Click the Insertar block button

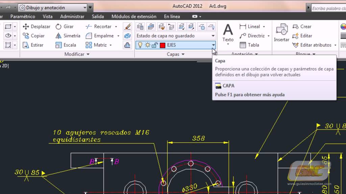(x=281, y=33)
